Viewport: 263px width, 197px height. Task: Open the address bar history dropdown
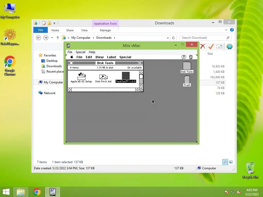tap(168, 38)
